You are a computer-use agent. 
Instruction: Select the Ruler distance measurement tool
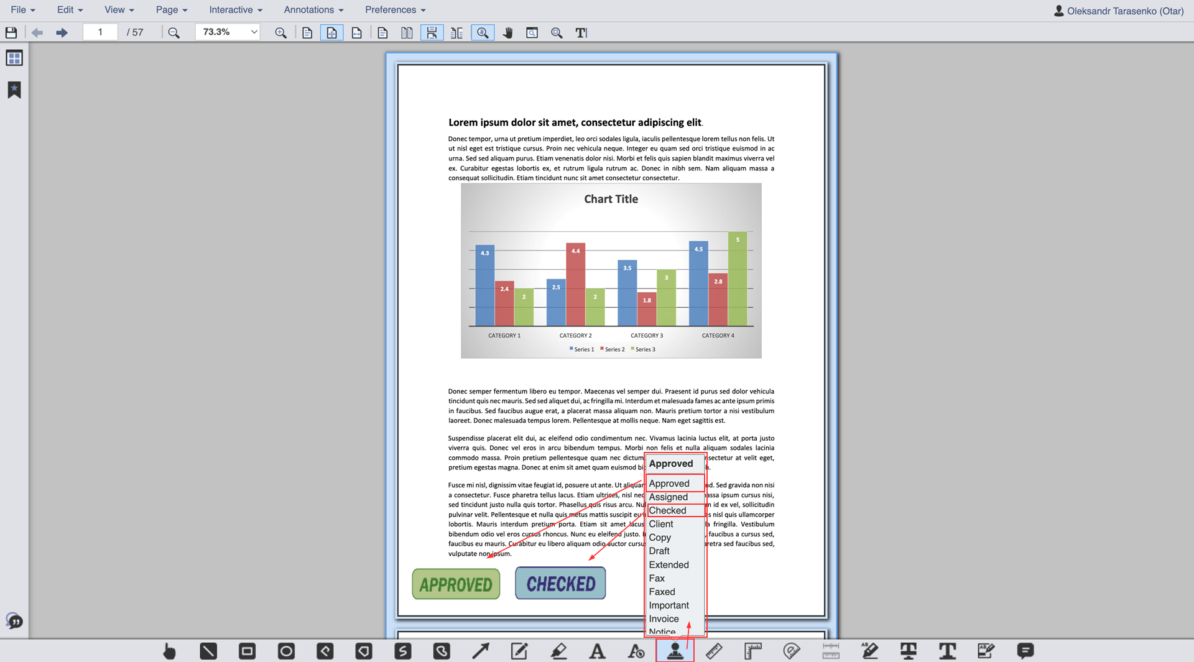point(714,651)
